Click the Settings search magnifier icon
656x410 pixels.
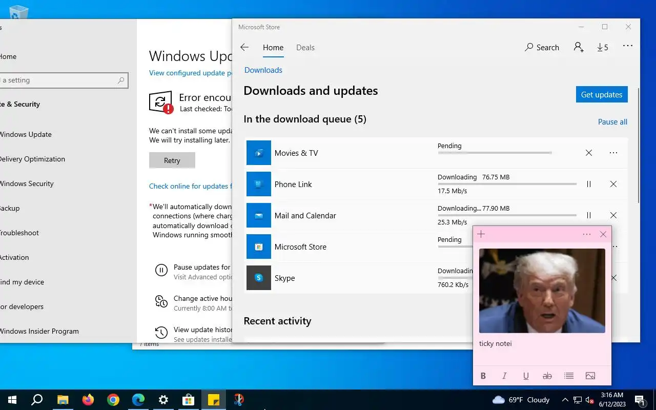[x=121, y=80]
